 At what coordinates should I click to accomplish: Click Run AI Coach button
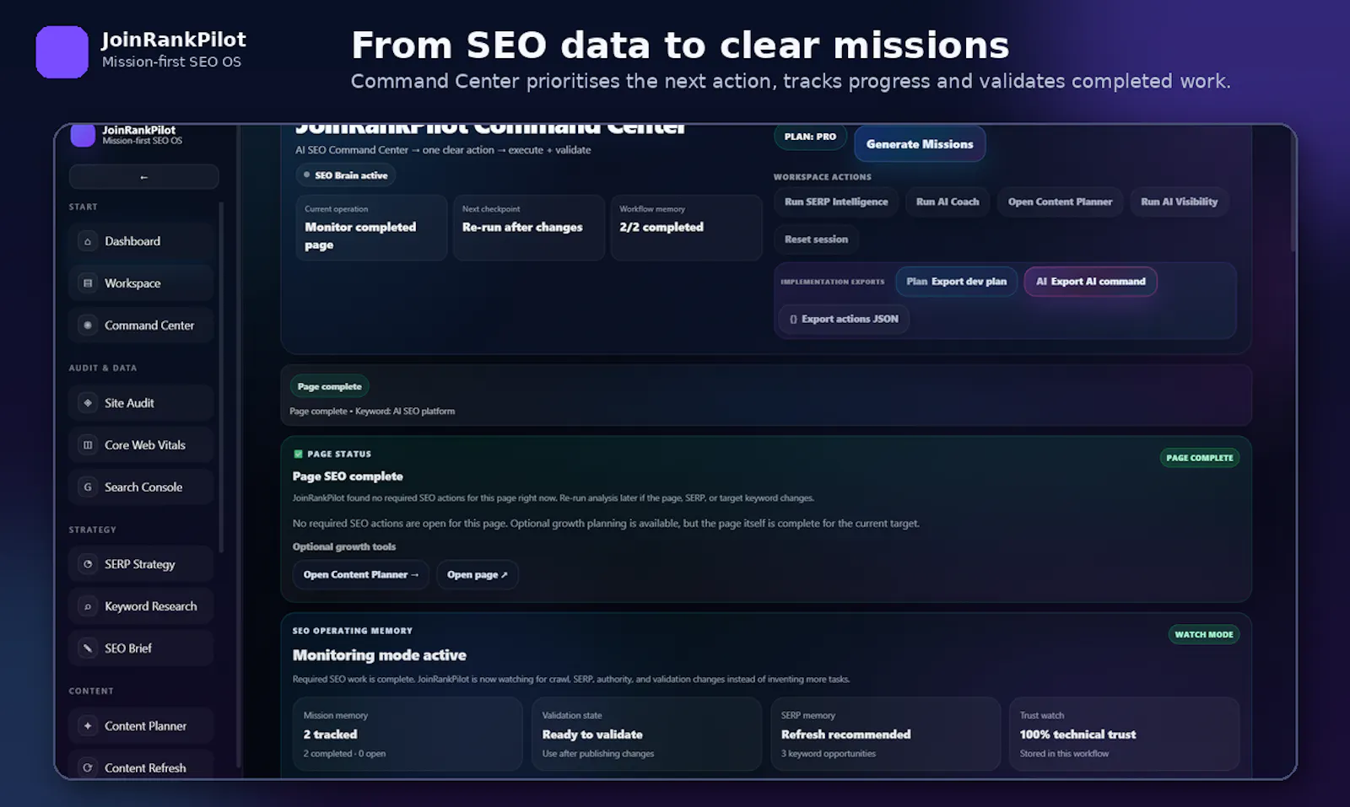[948, 202]
